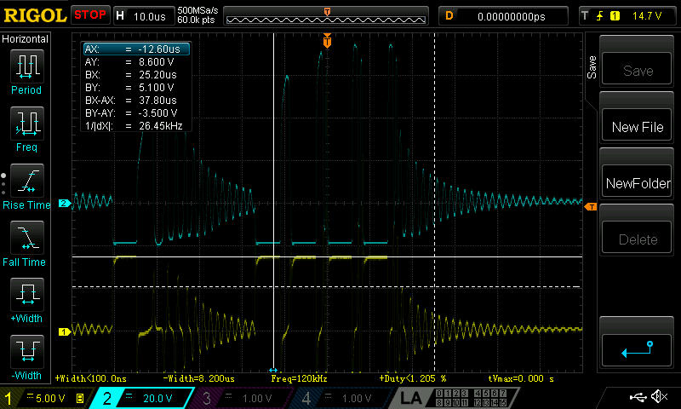
Task: Click the trigger source channel 1 badge
Action: 615,16
